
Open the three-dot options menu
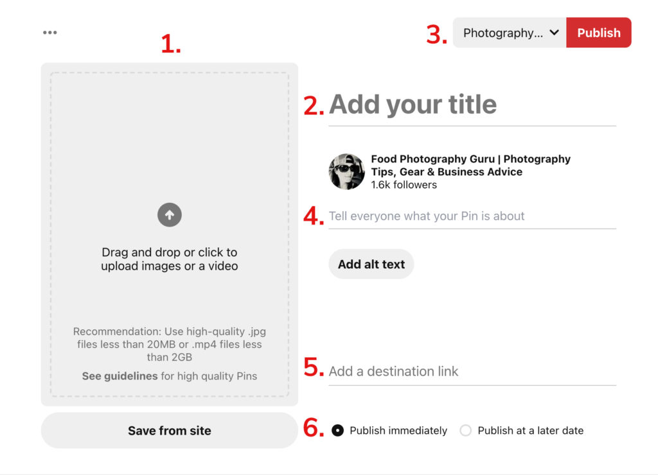click(x=49, y=32)
